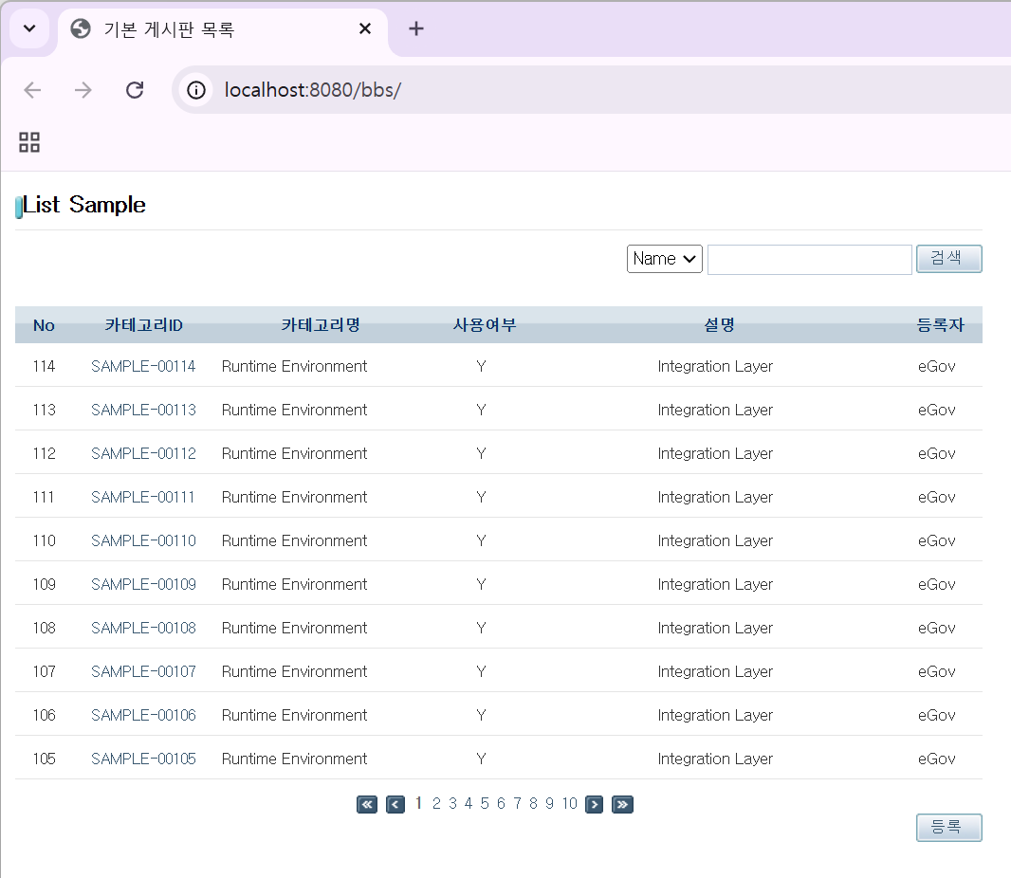Image resolution: width=1011 pixels, height=878 pixels.
Task: Open the tab search chevron dropdown
Action: [x=28, y=28]
